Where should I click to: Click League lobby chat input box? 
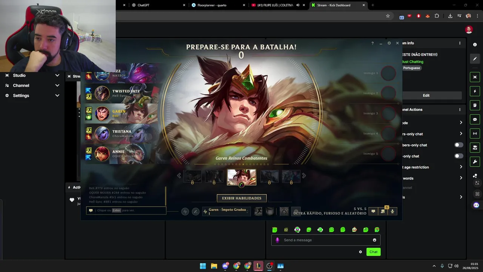click(126, 210)
